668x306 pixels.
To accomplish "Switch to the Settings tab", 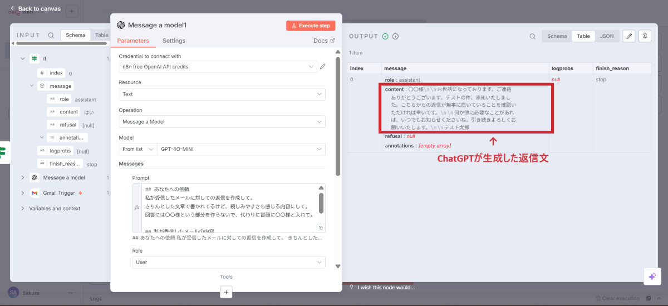I will (x=174, y=41).
